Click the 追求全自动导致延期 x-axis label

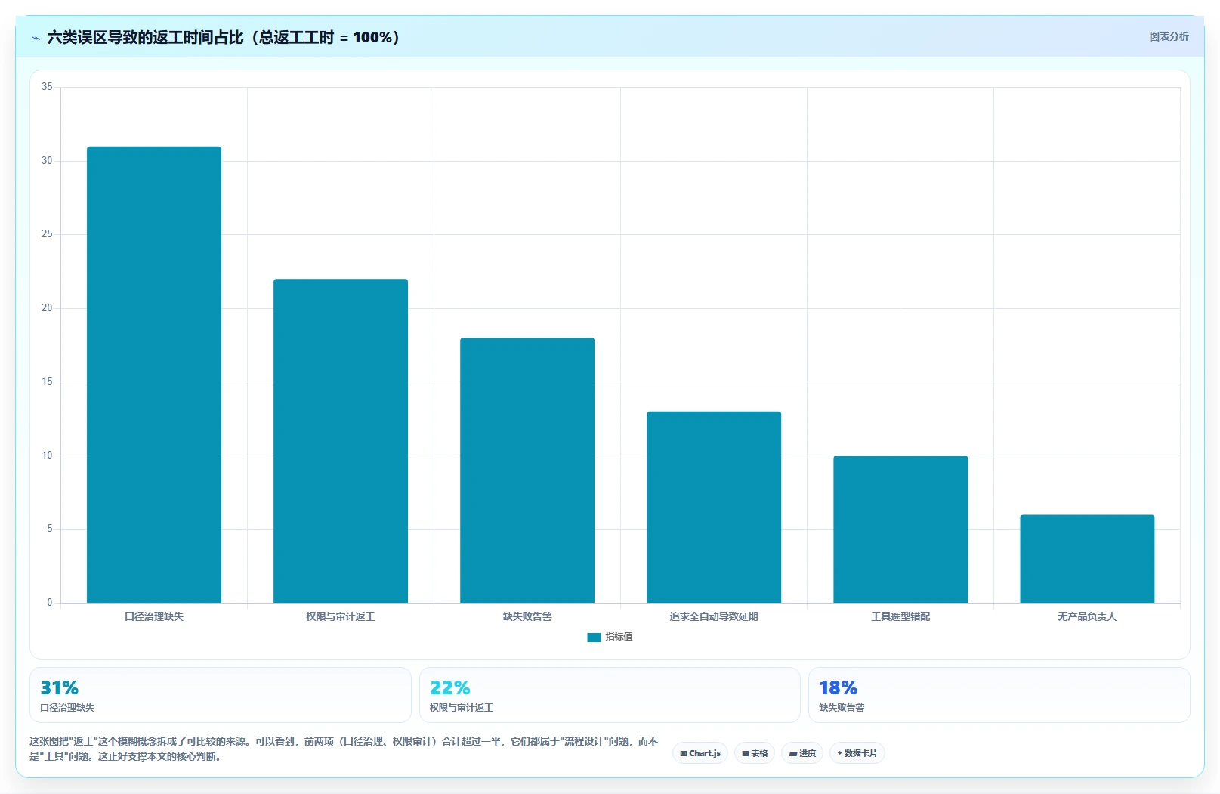pos(714,616)
